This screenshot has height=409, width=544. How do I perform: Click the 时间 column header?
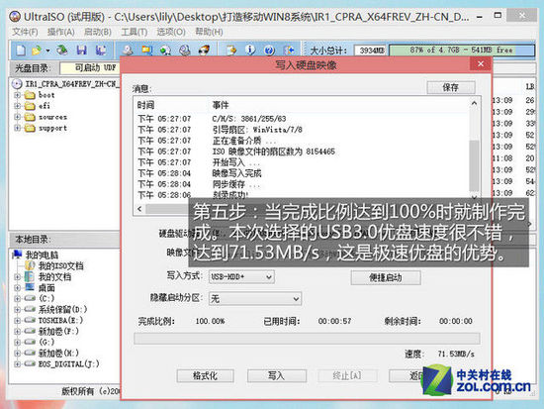coord(145,105)
